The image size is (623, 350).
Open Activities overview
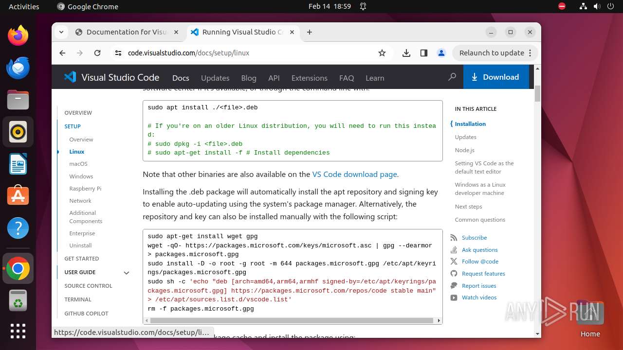24,6
